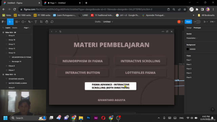The height and width of the screenshot is (122, 217).
Task: Select the Ellipse shape tool
Action: coord(23,22)
